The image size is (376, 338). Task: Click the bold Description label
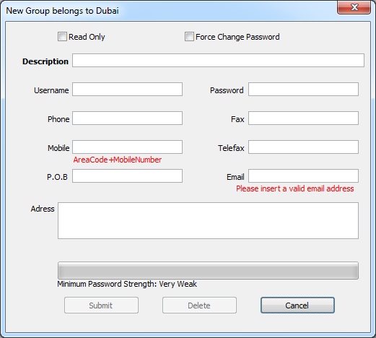pos(45,61)
